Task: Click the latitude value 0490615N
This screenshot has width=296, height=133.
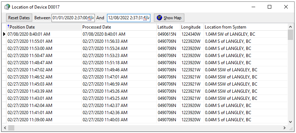Action: (168, 34)
